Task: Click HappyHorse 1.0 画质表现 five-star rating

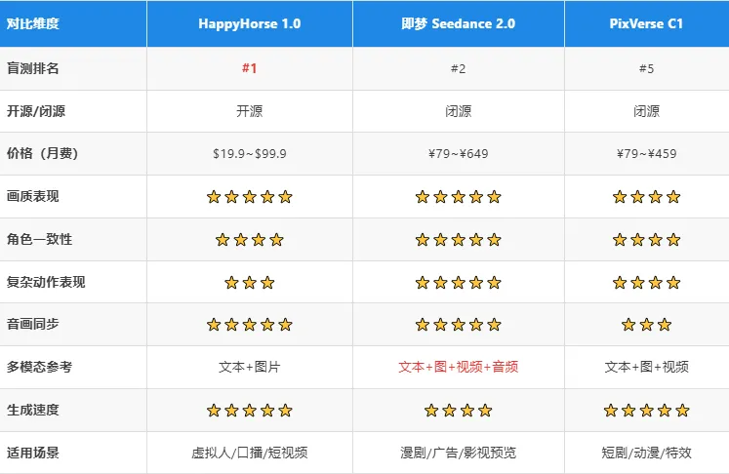Action: pos(249,197)
